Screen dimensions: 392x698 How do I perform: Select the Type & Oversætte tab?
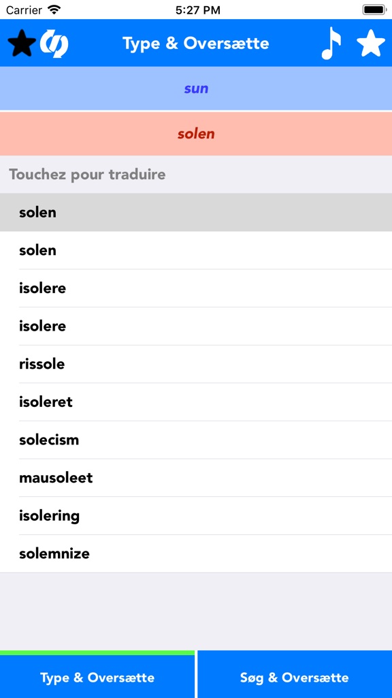point(98,677)
